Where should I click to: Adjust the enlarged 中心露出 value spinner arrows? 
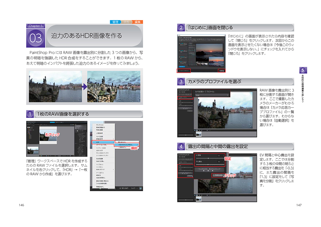(x=224, y=162)
